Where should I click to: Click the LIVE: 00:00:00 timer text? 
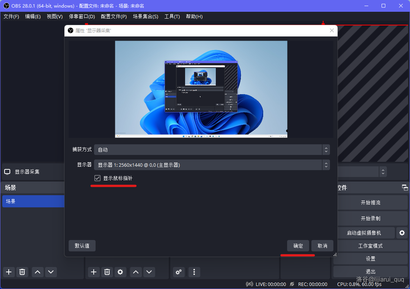pyautogui.click(x=271, y=284)
